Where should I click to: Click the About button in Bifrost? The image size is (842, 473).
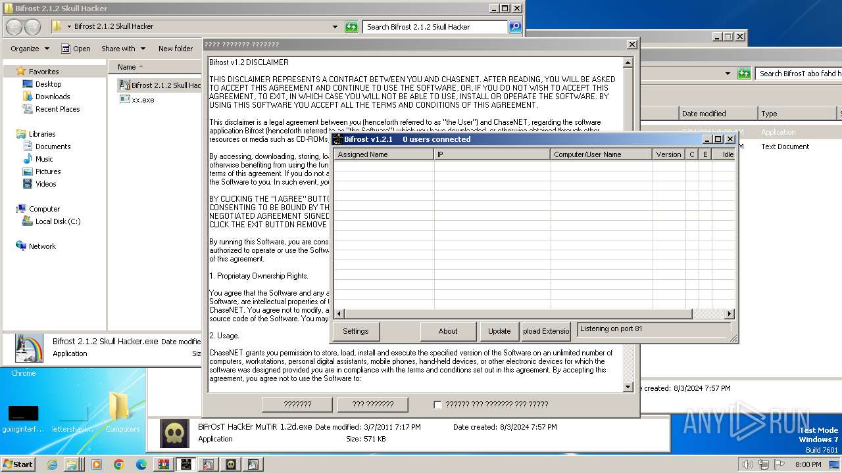click(448, 331)
